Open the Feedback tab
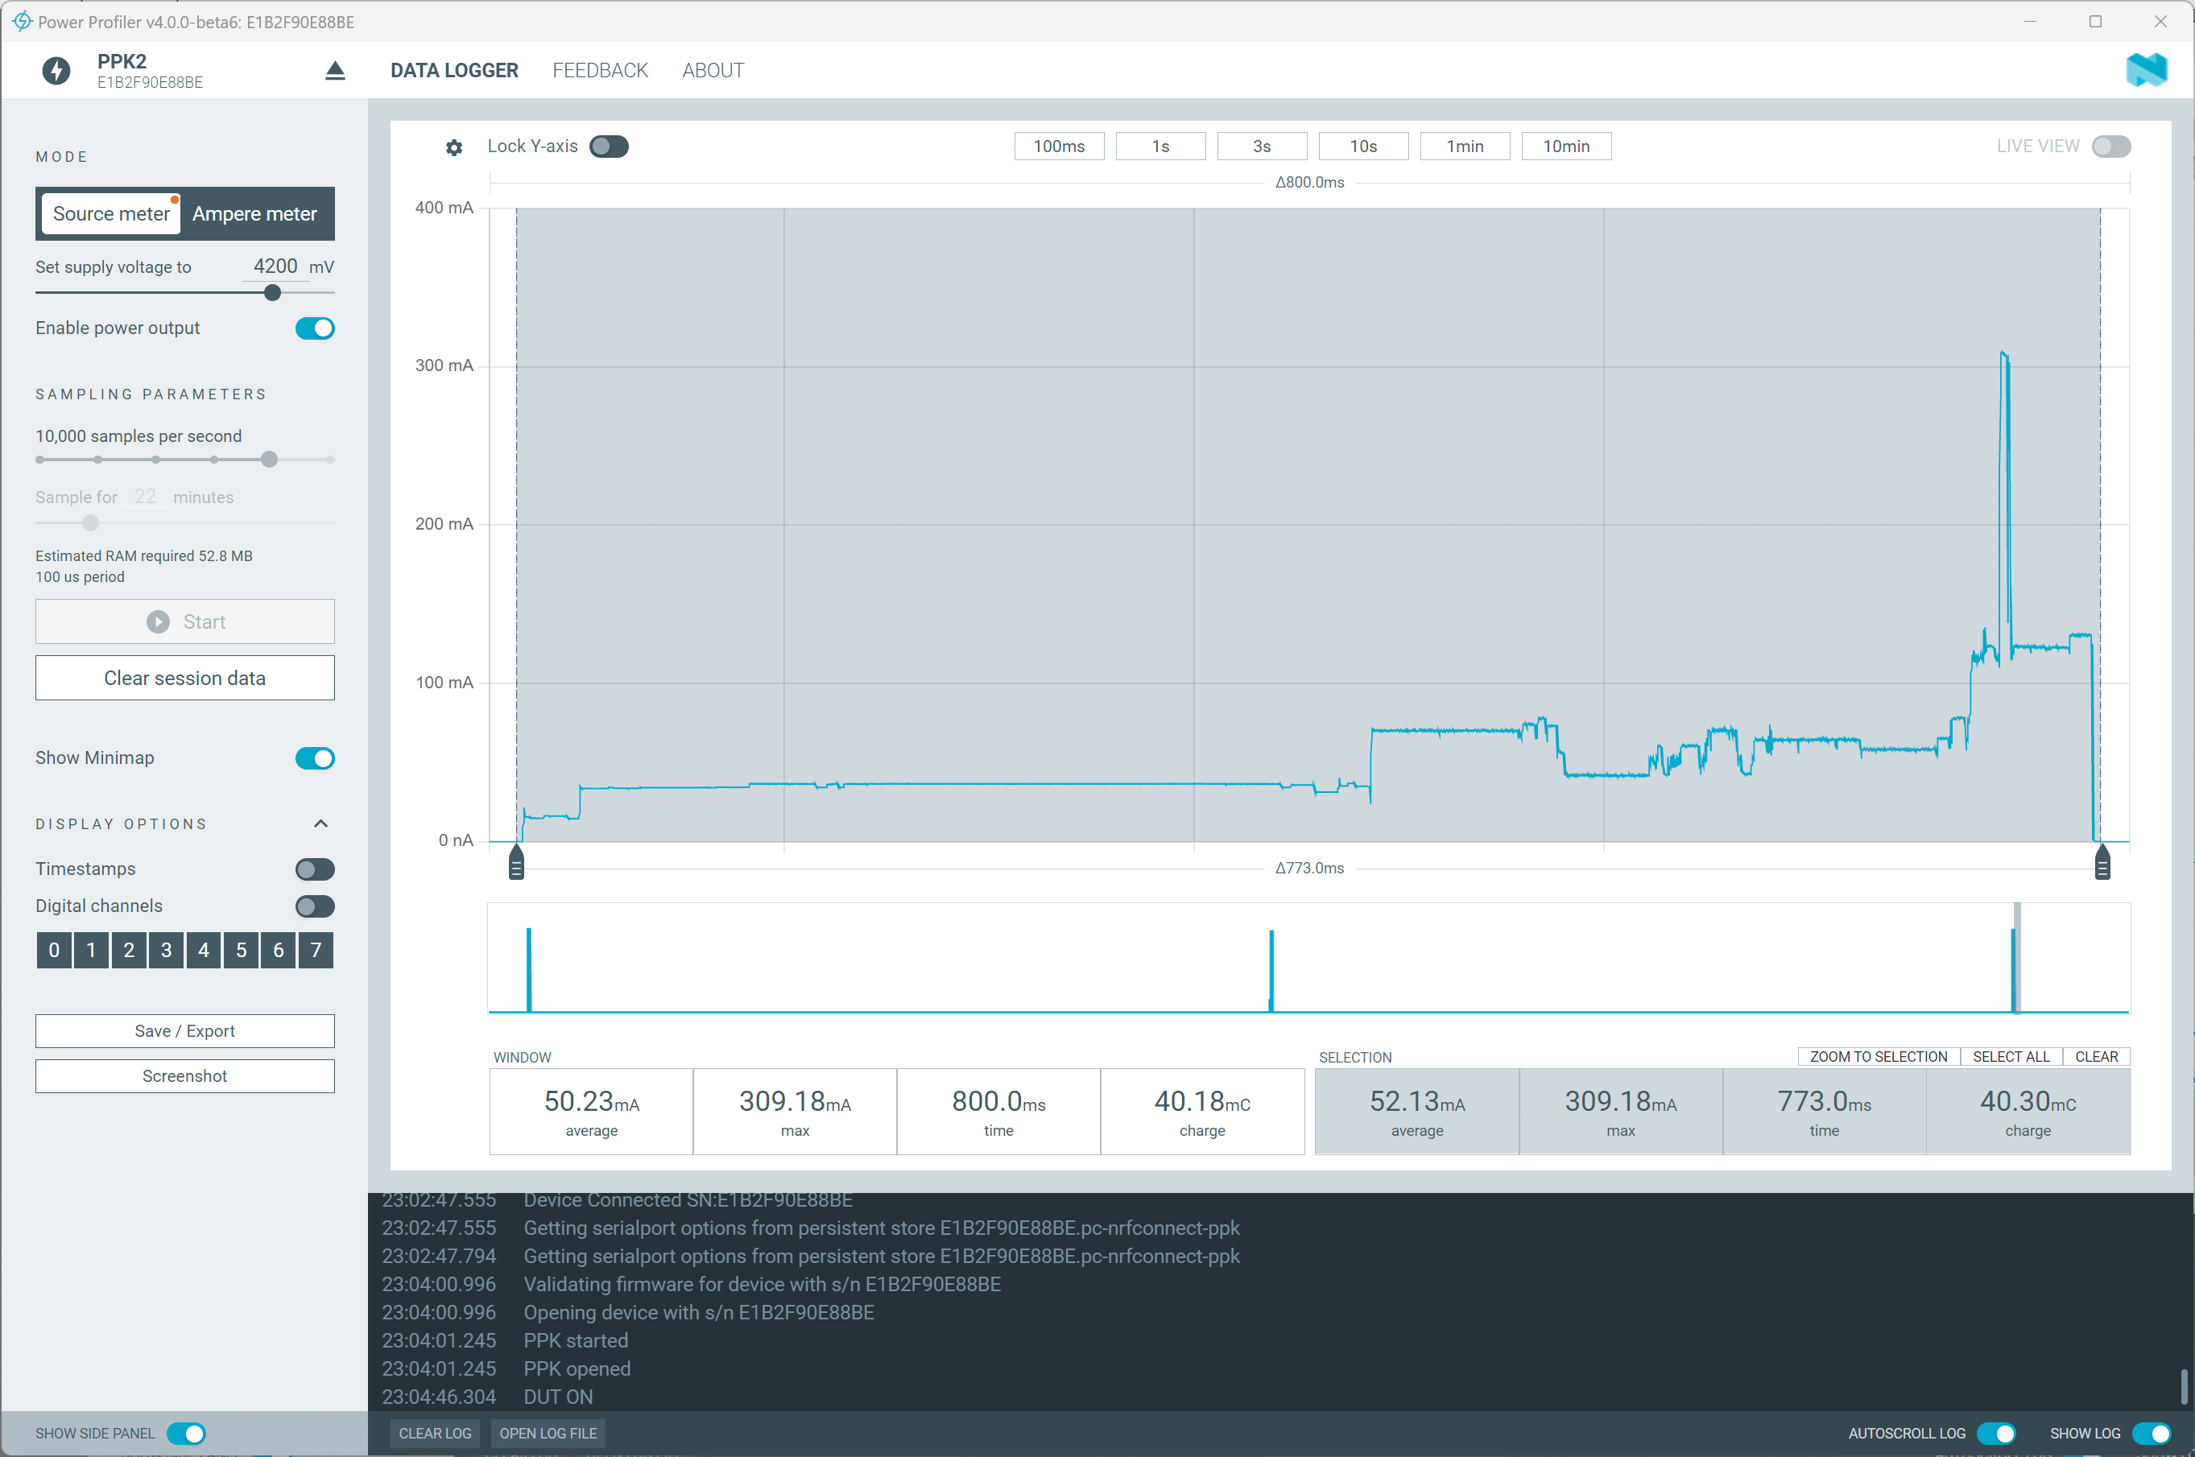2195x1457 pixels. click(x=599, y=71)
